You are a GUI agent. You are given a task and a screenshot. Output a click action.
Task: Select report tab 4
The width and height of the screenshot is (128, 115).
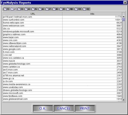(x=27, y=9)
